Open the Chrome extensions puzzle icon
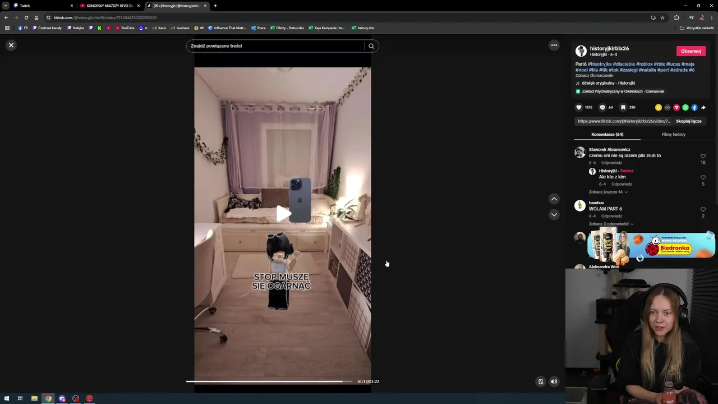718x404 pixels. point(676,17)
